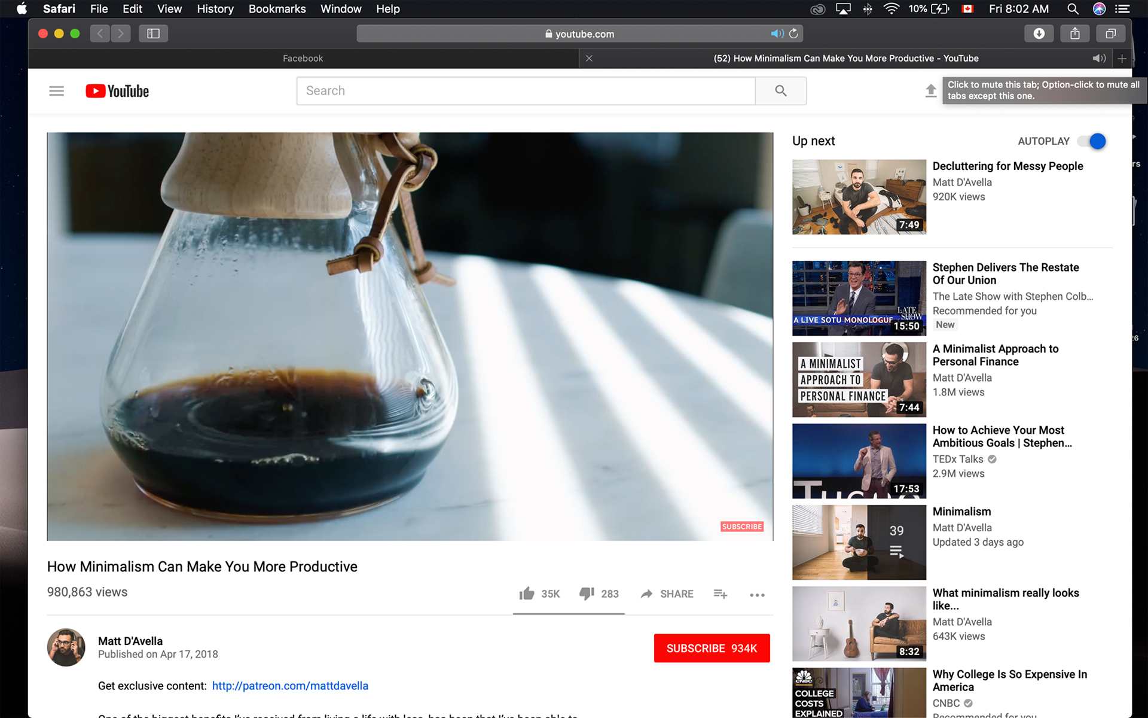Open the save to playlist icon
The width and height of the screenshot is (1148, 718).
[720, 594]
